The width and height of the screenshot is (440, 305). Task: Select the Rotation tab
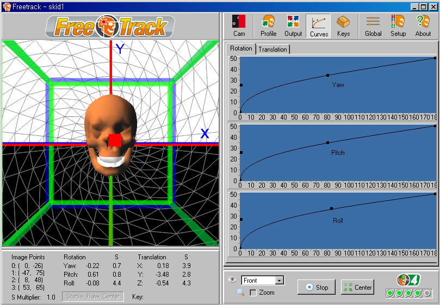coord(241,48)
